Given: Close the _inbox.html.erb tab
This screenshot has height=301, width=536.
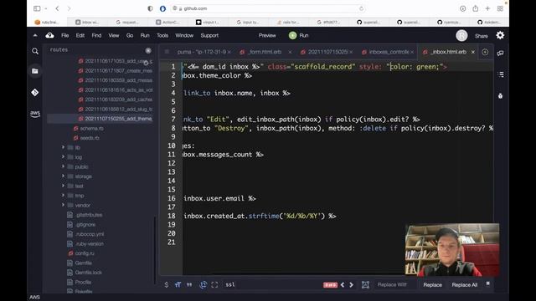Looking at the screenshot, I should click(473, 52).
